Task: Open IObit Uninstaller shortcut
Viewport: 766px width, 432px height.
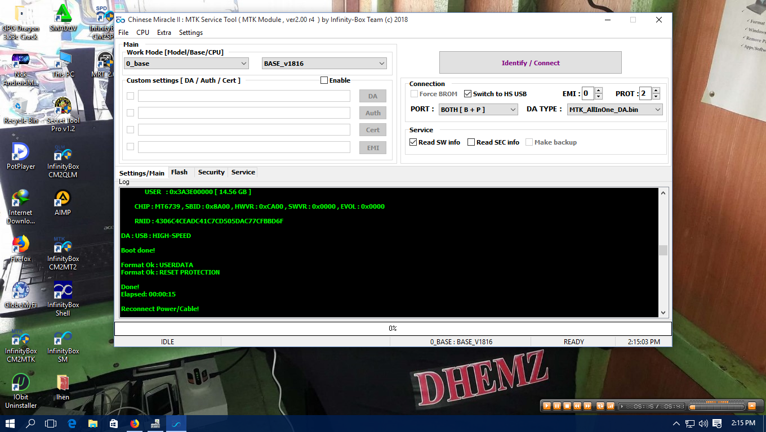Action: pyautogui.click(x=21, y=392)
